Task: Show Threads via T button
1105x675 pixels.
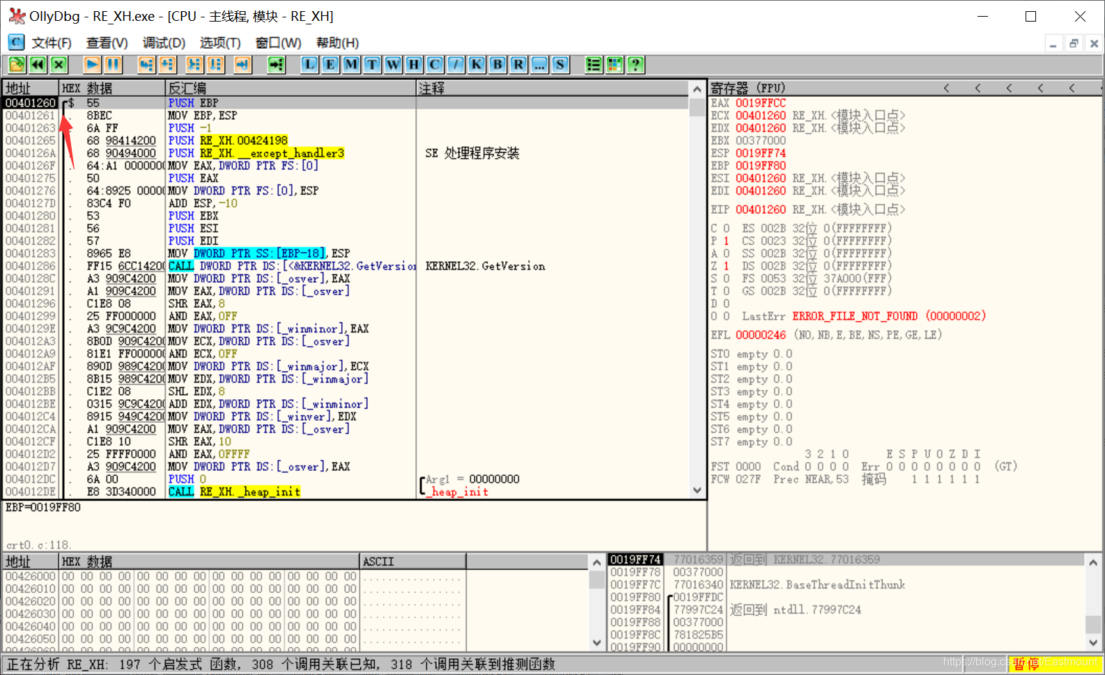Action: click(372, 65)
